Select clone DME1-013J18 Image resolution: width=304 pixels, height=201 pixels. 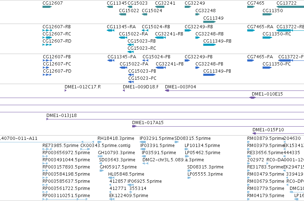tap(175, 119)
